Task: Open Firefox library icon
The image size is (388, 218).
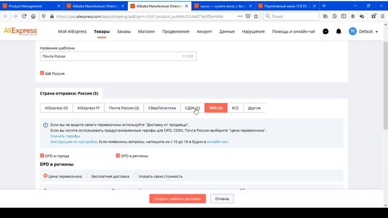Action: tap(326, 16)
